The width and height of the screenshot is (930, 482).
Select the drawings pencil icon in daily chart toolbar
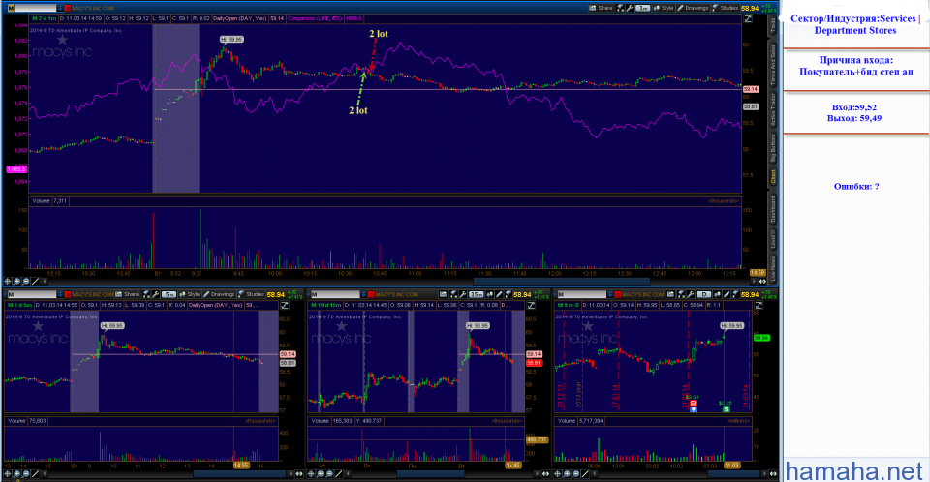pyautogui.click(x=726, y=294)
